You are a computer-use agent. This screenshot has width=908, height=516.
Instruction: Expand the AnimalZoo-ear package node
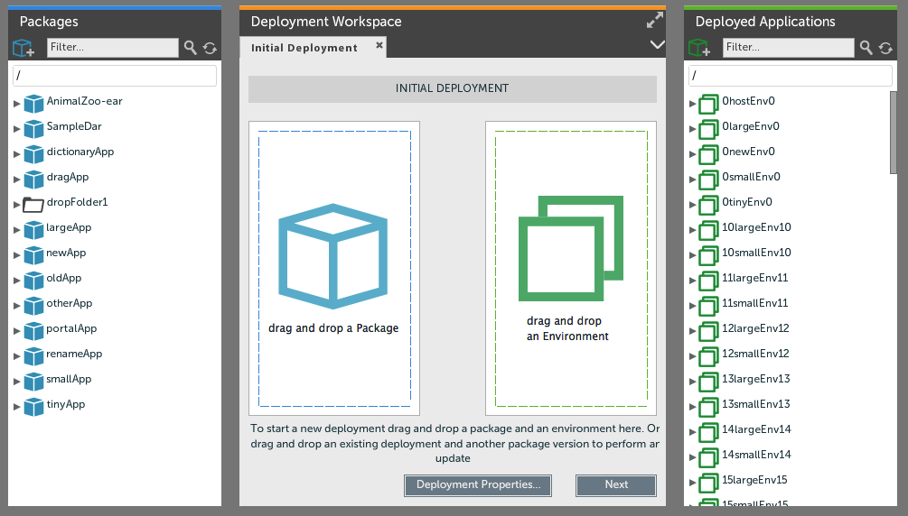point(17,104)
